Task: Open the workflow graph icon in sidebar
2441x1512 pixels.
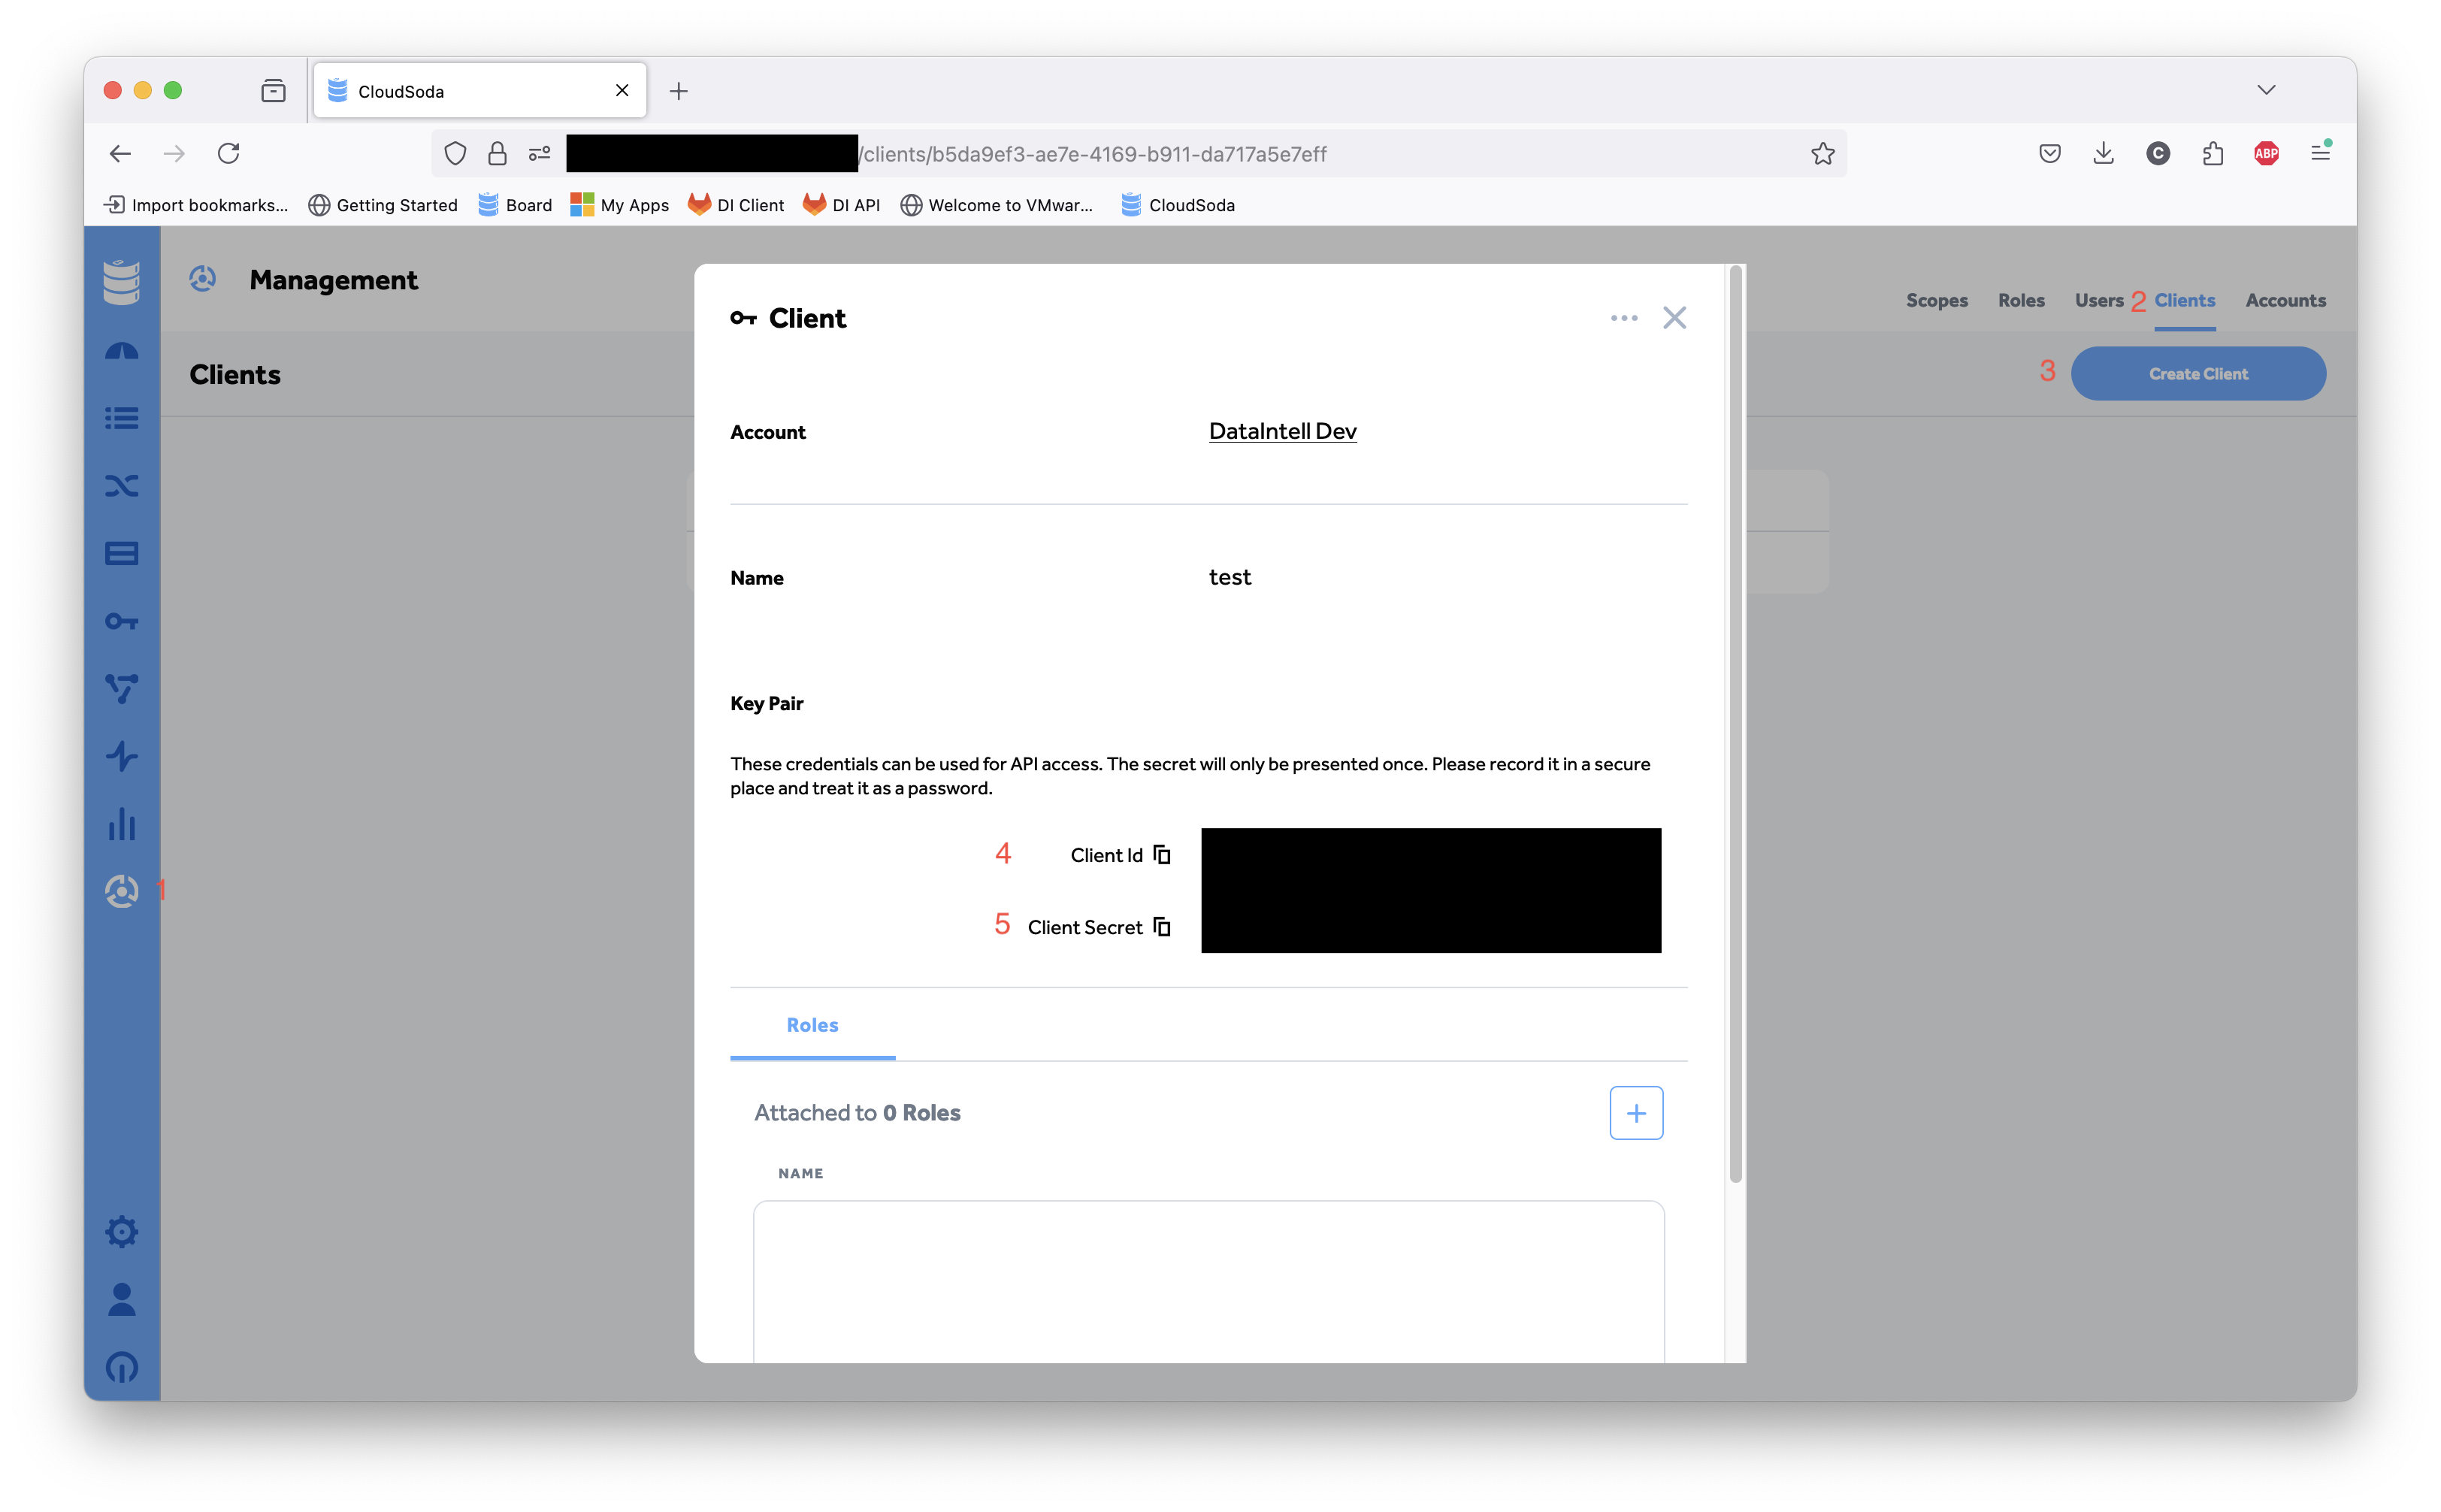Action: click(x=122, y=689)
